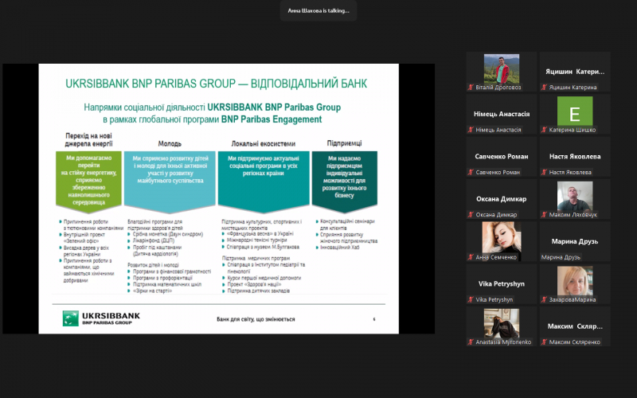Click the large 'Марина Друзь' tile name
The width and height of the screenshot is (637, 398).
[x=575, y=241]
